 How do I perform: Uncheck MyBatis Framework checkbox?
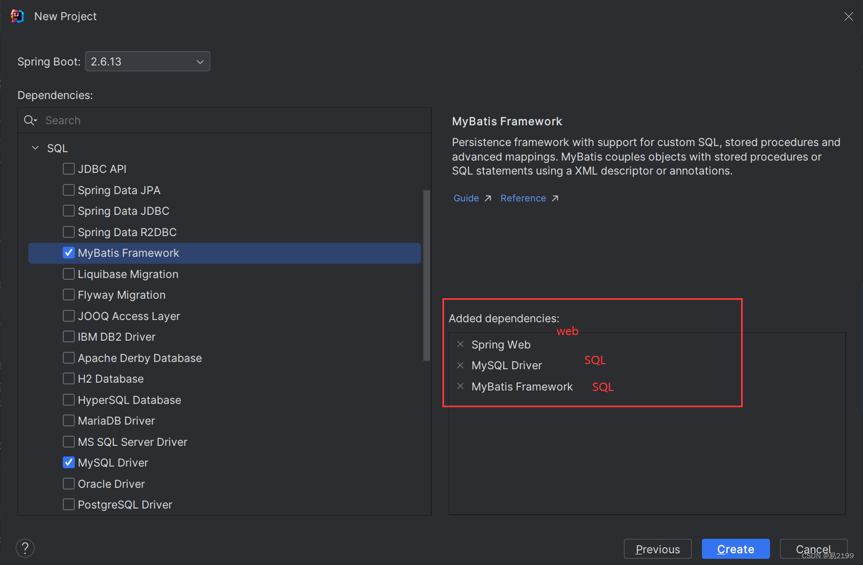(69, 253)
